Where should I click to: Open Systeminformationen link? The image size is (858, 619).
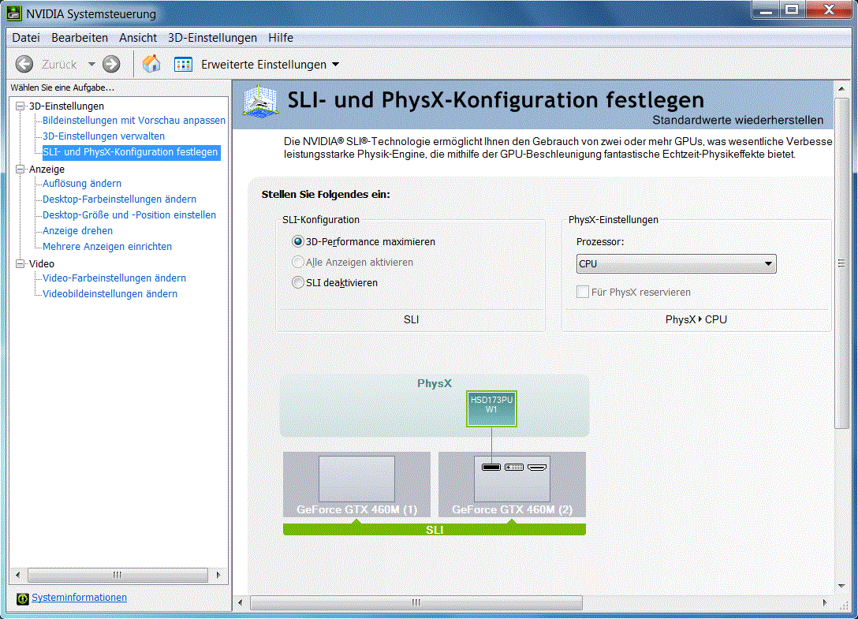click(79, 598)
